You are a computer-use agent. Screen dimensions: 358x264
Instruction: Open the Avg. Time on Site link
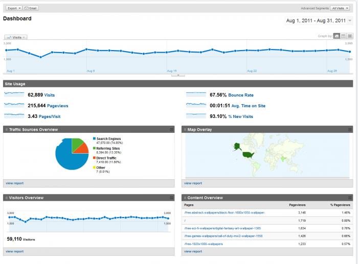249,106
